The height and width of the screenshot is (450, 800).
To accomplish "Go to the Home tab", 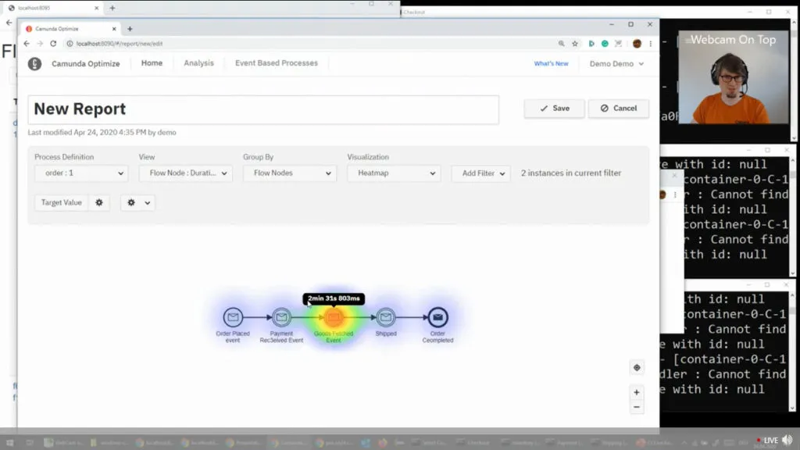I will tap(152, 63).
